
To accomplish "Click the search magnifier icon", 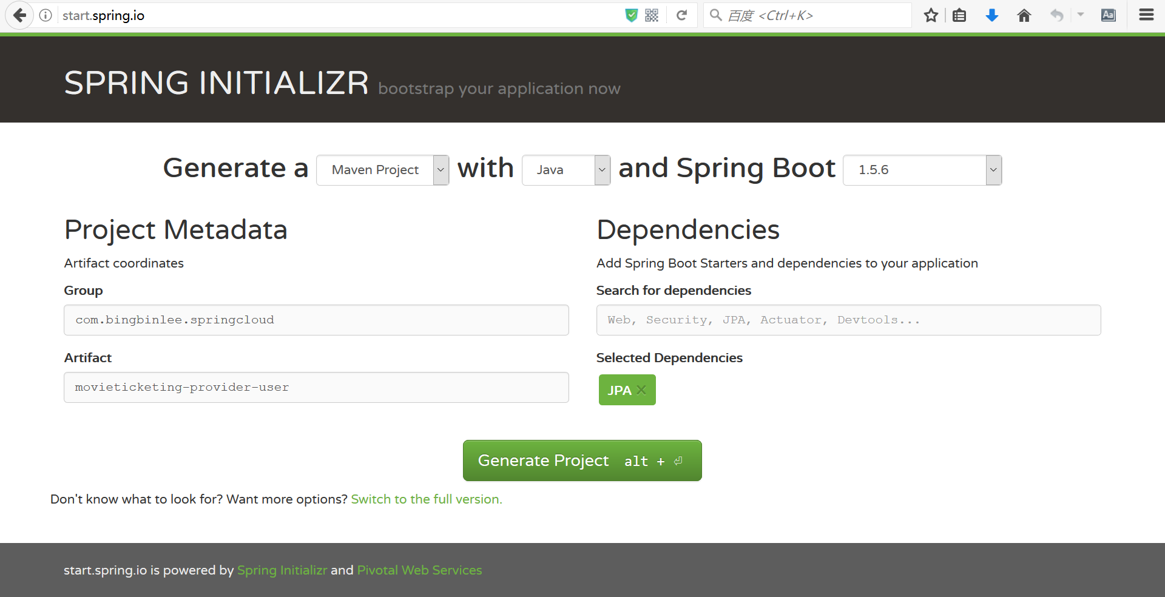I will click(716, 15).
